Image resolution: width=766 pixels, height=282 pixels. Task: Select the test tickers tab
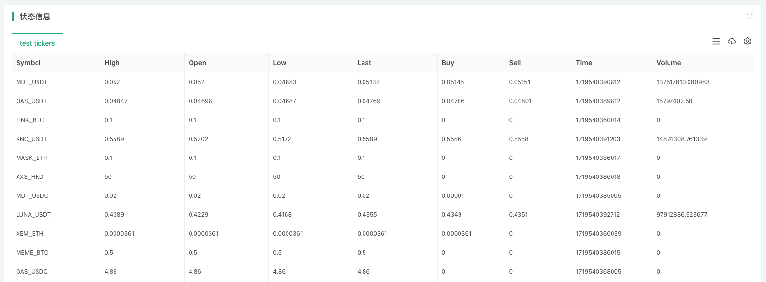click(x=38, y=43)
